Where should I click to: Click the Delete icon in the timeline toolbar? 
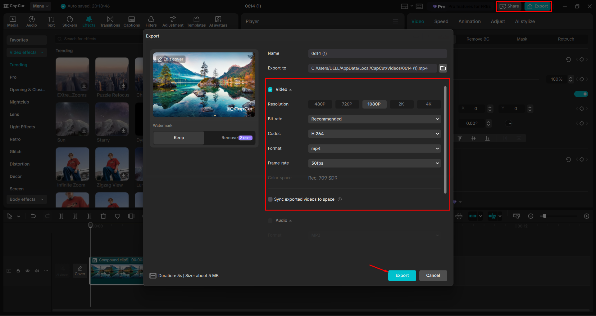pyautogui.click(x=103, y=216)
